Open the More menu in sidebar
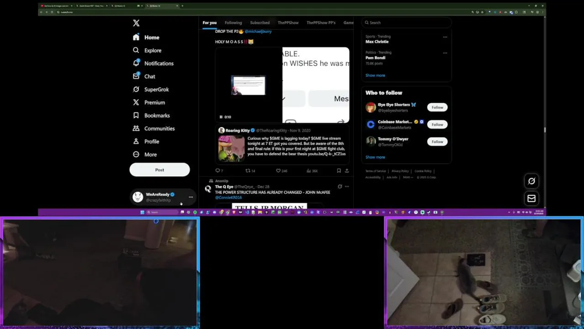This screenshot has width=584, height=329. (145, 154)
